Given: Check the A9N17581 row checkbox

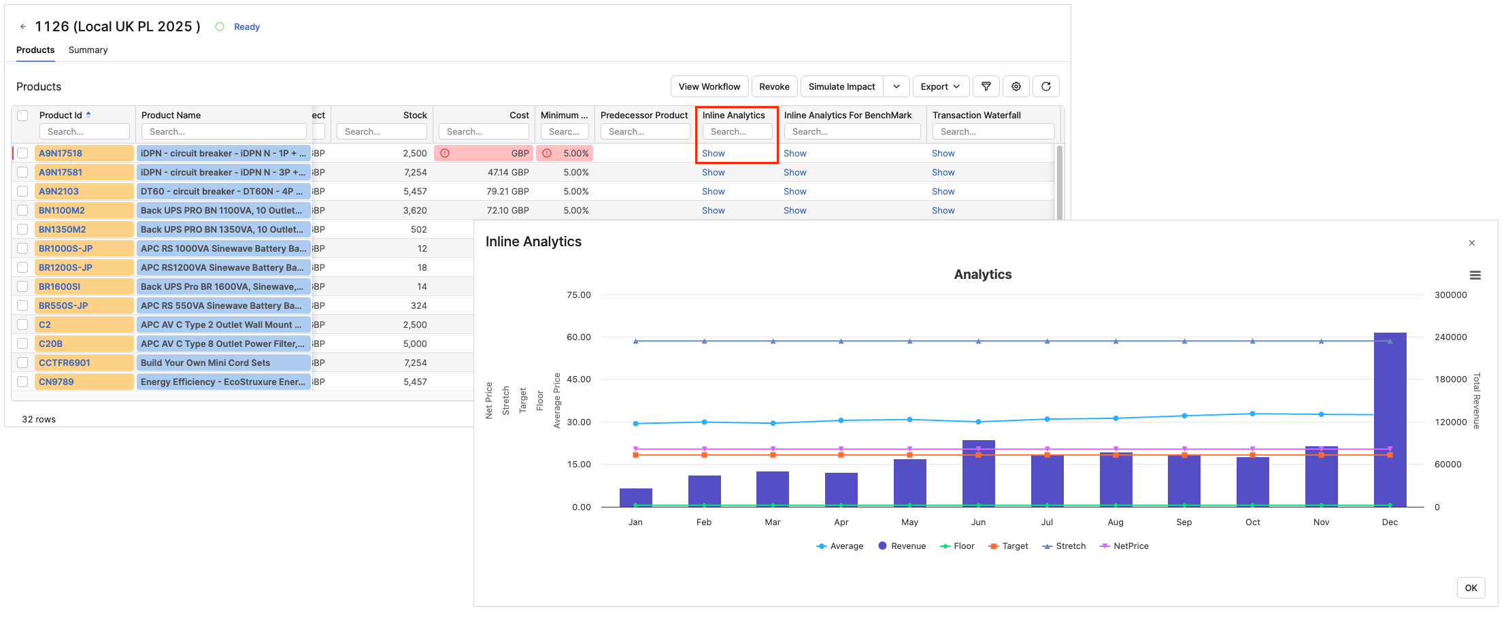Looking at the screenshot, I should tap(22, 172).
